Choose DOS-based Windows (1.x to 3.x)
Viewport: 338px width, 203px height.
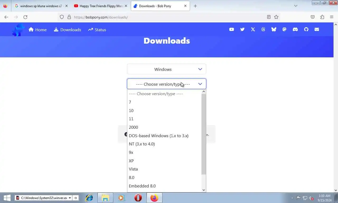pyautogui.click(x=164, y=136)
